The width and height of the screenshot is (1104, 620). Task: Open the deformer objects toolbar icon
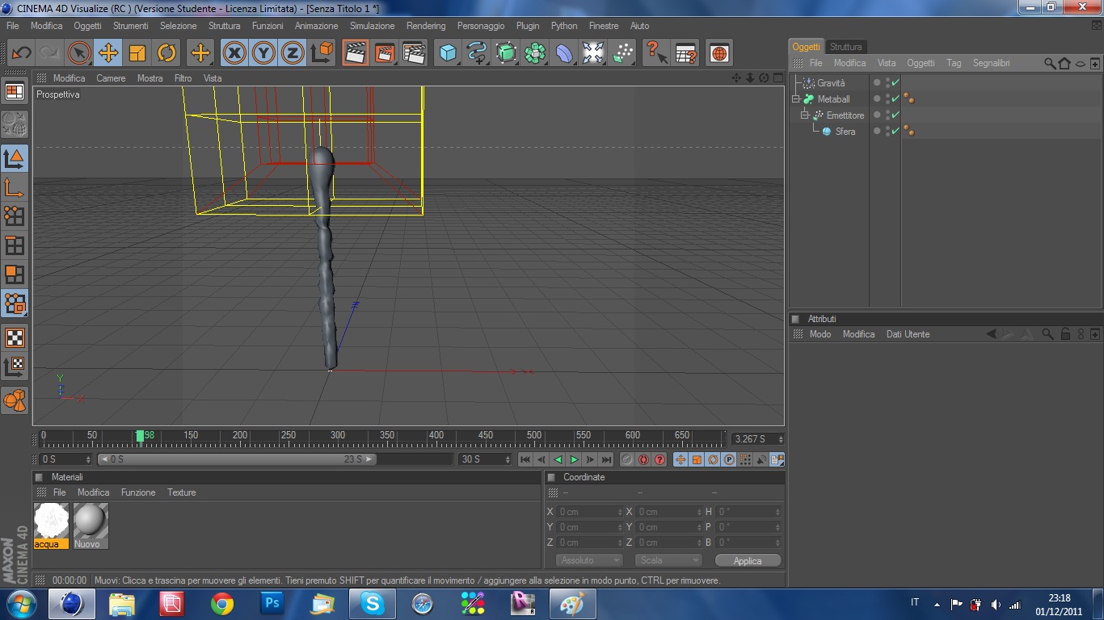(x=564, y=53)
